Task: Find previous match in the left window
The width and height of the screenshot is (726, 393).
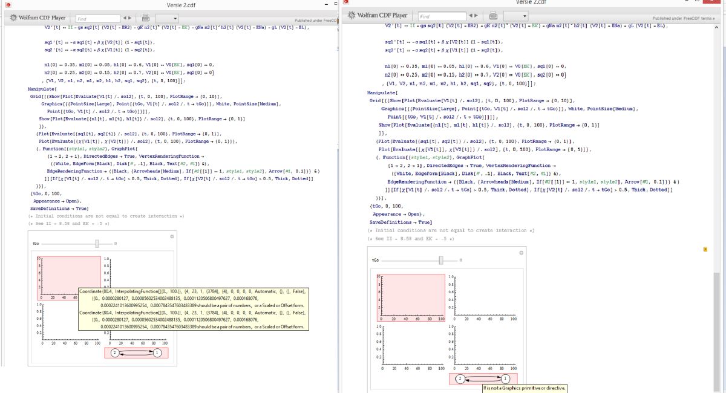Action: (125, 19)
